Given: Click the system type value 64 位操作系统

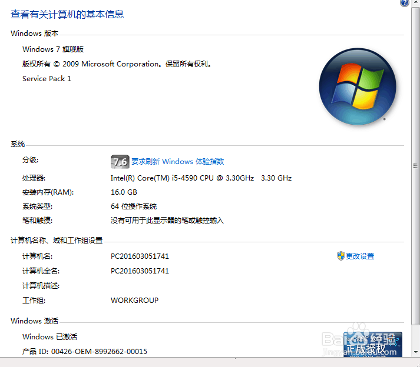Looking at the screenshot, I should [134, 206].
